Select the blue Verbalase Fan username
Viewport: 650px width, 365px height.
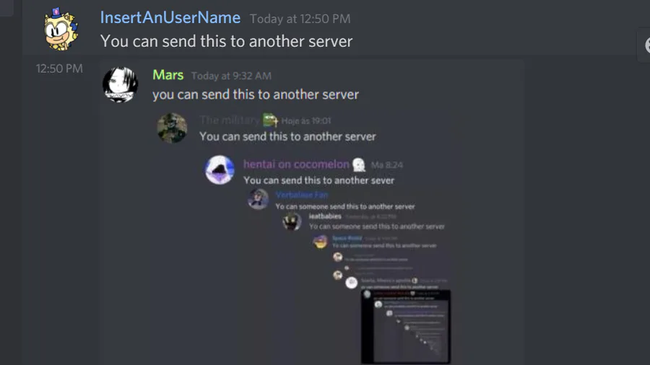click(x=302, y=195)
